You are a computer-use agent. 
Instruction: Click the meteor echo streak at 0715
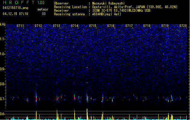[x=87, y=97]
